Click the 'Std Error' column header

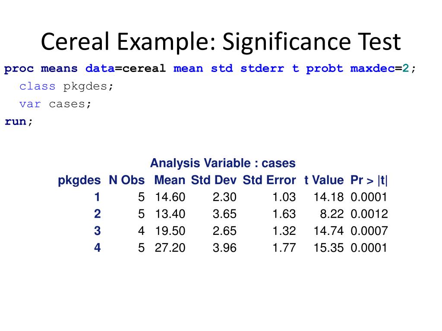pos(269,180)
